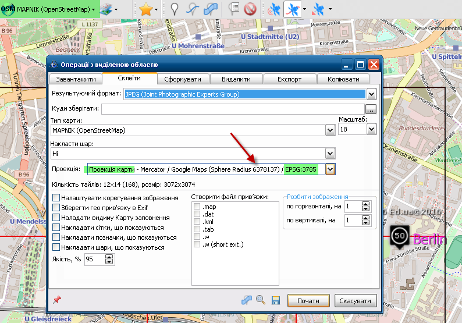
Task: Click the magnifier zoom icon in dialog
Action: coord(261,300)
